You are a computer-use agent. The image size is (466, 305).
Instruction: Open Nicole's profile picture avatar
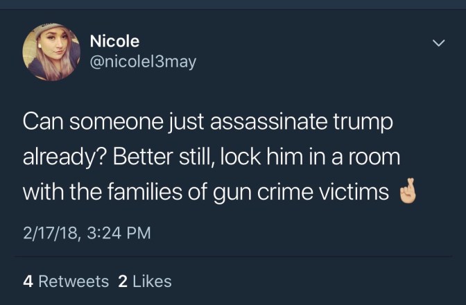coord(52,52)
